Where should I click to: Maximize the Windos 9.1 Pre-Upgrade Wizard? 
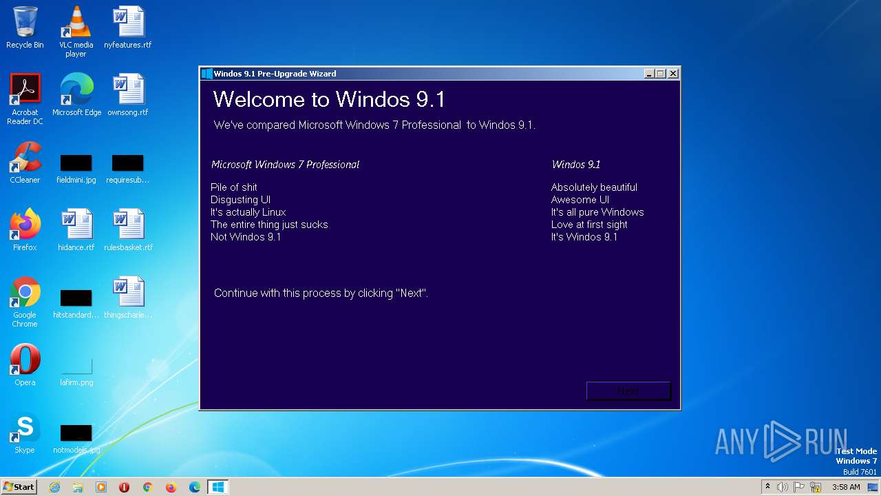[x=661, y=74]
